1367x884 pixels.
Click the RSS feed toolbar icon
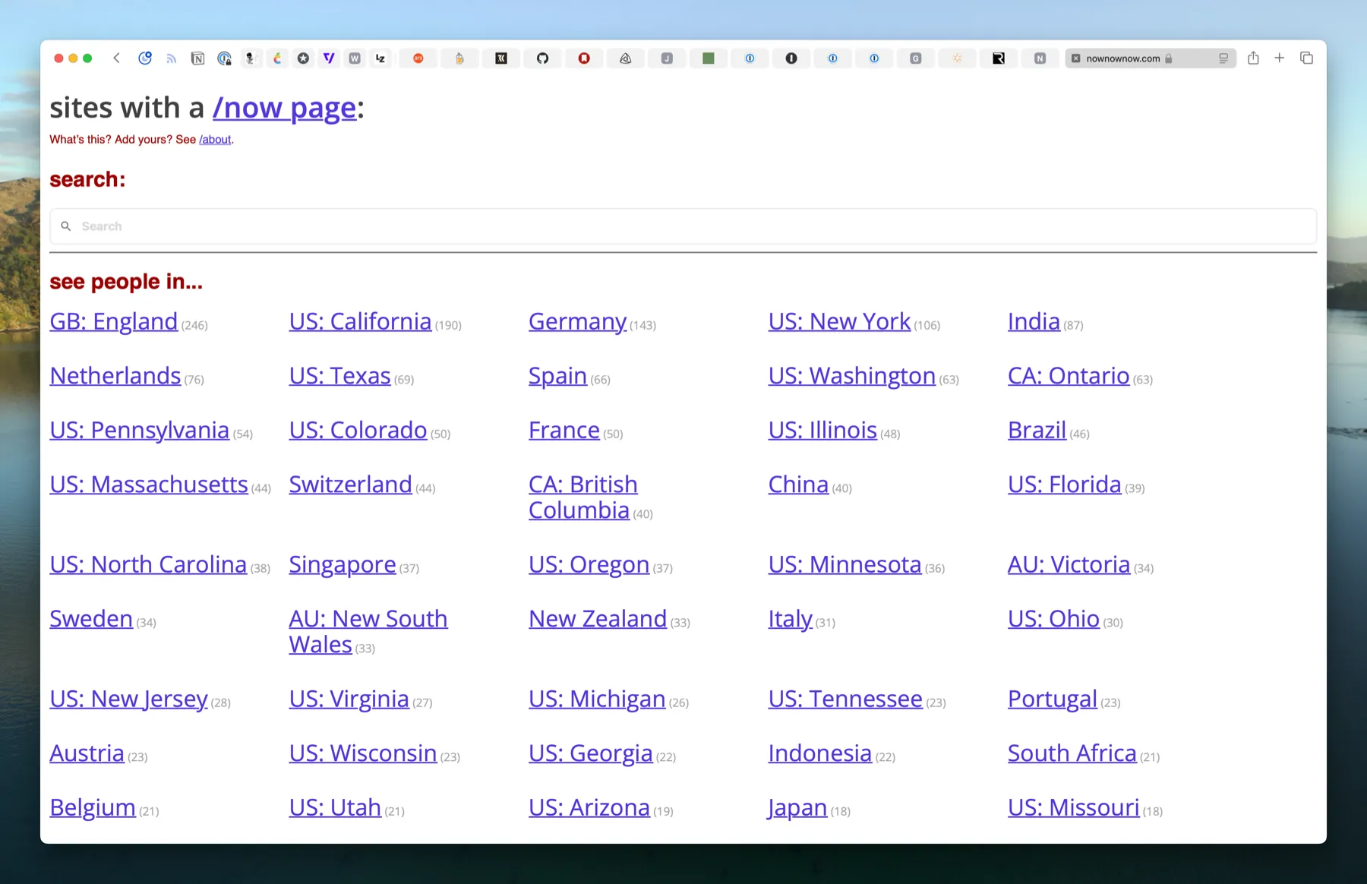[172, 58]
